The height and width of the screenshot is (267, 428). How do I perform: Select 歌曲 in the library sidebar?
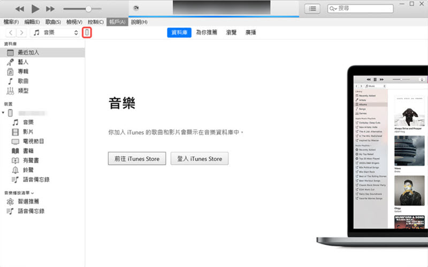[42, 81]
